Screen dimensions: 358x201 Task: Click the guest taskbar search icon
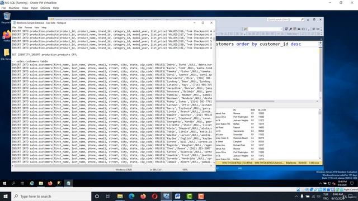click(x=13, y=183)
